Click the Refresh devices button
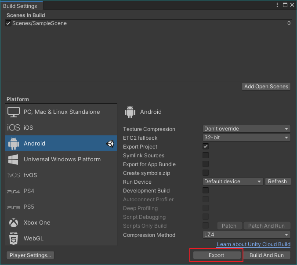297x265 pixels. pos(278,182)
